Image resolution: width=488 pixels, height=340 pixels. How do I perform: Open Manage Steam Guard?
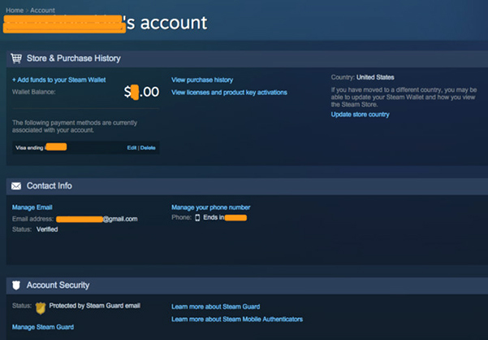(x=43, y=327)
